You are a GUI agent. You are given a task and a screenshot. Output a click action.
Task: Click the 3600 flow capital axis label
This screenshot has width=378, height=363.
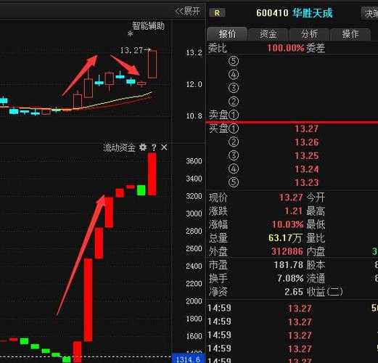pyautogui.click(x=194, y=161)
